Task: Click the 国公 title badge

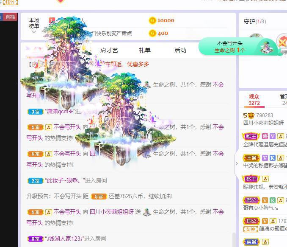Action: [x=251, y=221]
